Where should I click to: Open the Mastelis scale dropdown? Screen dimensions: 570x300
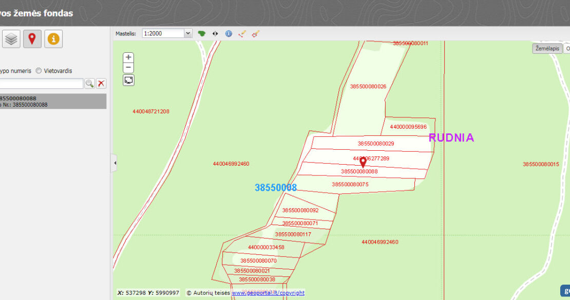(x=187, y=33)
